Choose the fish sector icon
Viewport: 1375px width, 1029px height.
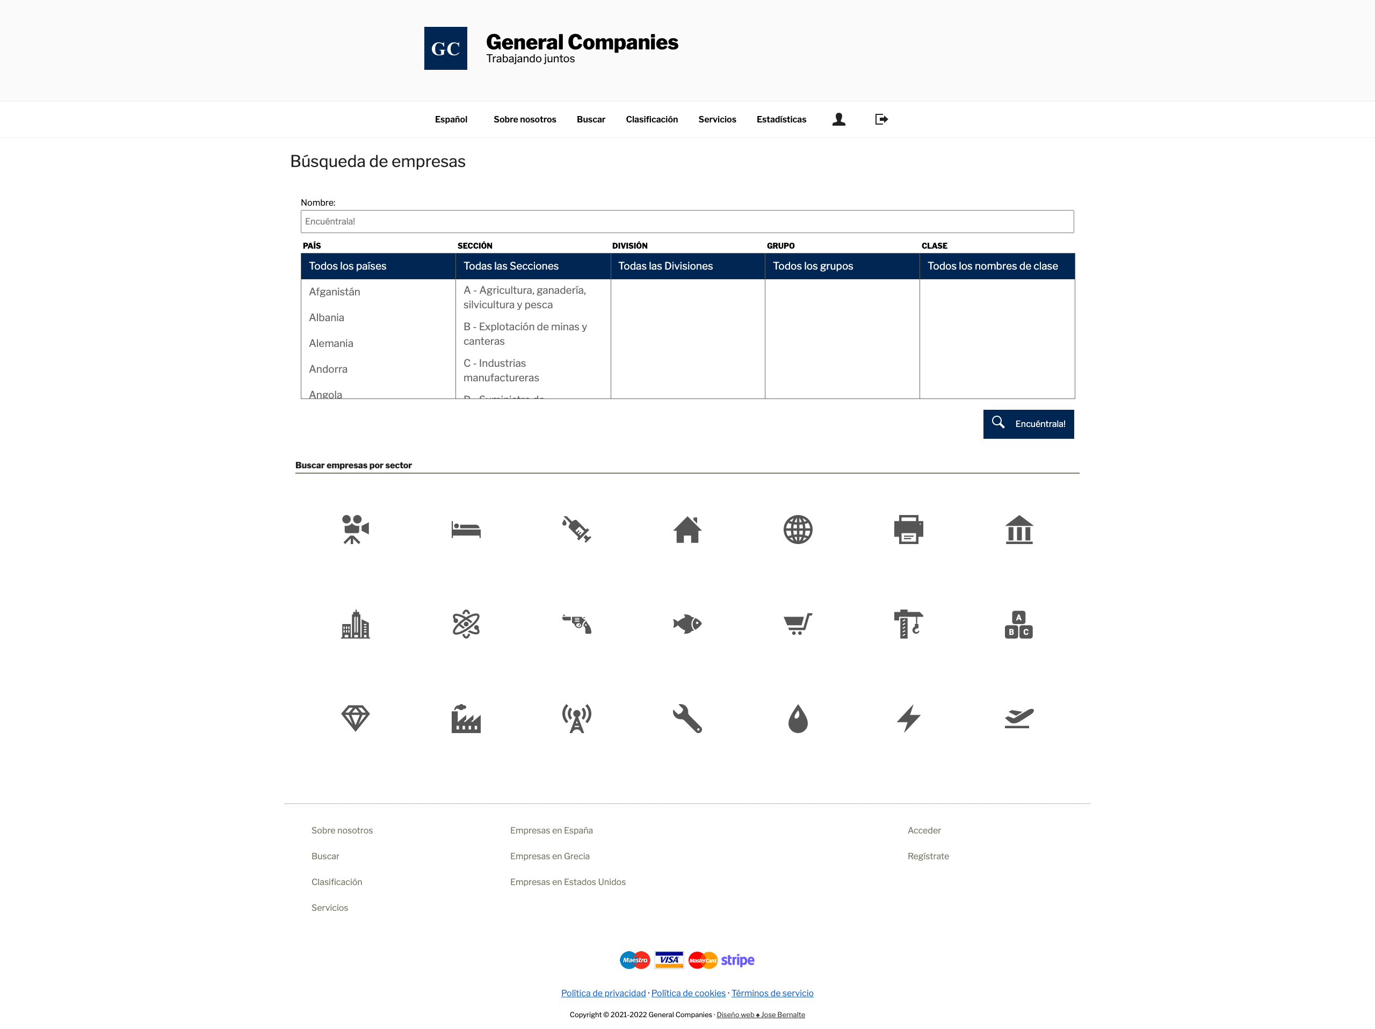pos(687,624)
